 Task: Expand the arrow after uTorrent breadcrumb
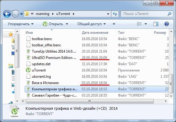[73, 14]
